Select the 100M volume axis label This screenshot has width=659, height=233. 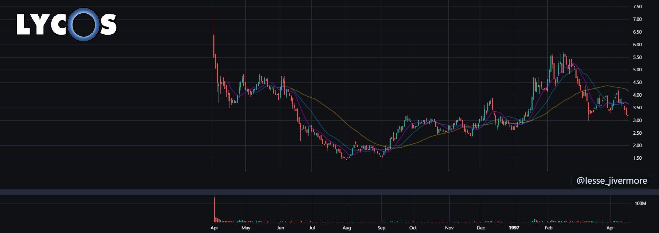[640, 204]
